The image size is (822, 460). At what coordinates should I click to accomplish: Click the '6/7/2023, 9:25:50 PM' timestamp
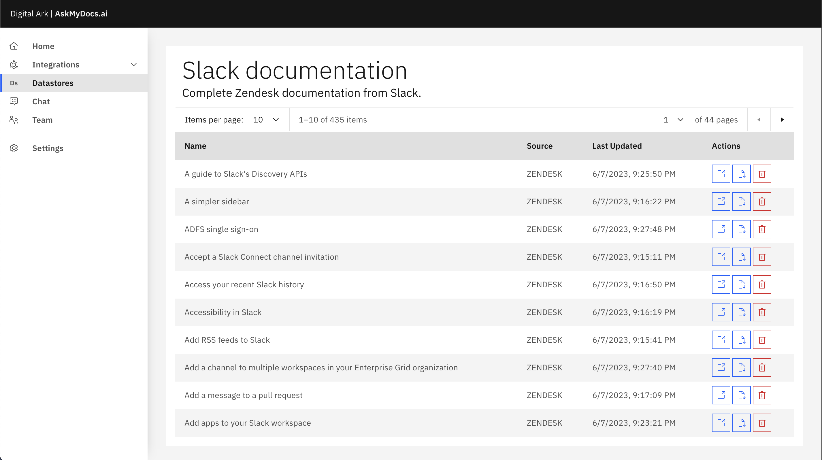[x=634, y=174]
